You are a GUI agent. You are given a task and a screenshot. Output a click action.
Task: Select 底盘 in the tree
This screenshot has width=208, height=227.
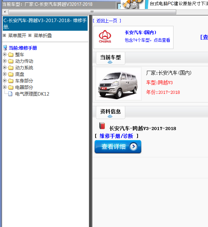(20, 74)
